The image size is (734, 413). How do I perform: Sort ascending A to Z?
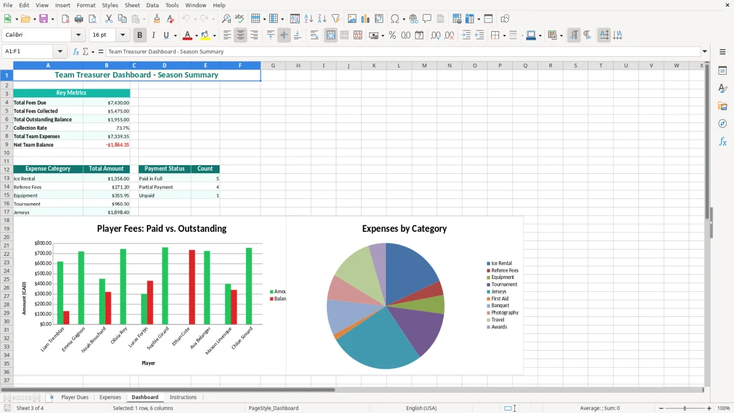pos(308,19)
